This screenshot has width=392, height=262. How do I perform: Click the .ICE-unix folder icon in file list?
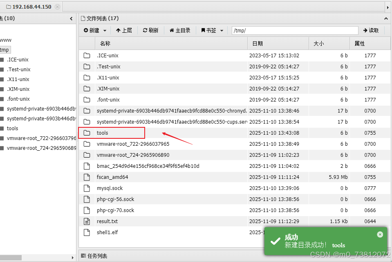pyautogui.click(x=87, y=56)
